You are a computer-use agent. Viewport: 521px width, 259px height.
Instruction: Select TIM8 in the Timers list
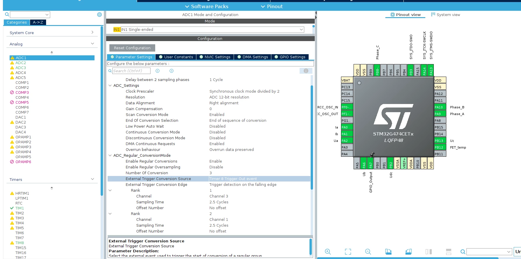(x=20, y=243)
